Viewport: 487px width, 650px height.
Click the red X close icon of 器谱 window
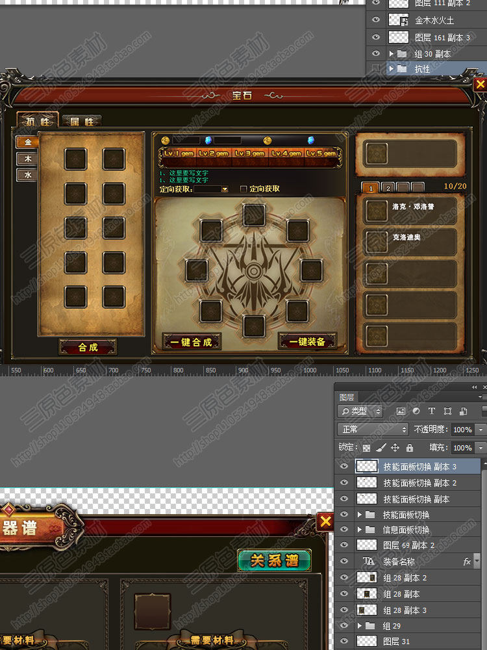[x=325, y=521]
